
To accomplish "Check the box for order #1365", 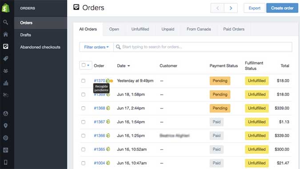I will tap(83, 149).
